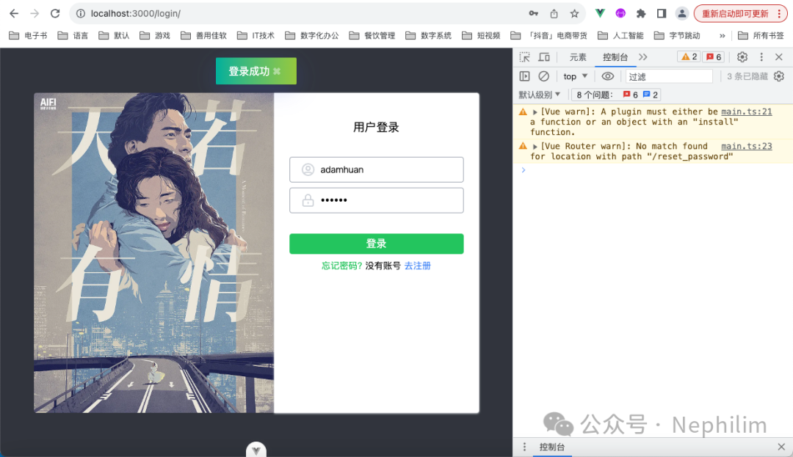793x457 pixels.
Task: Click warnings count badge showing 2
Action: 689,57
